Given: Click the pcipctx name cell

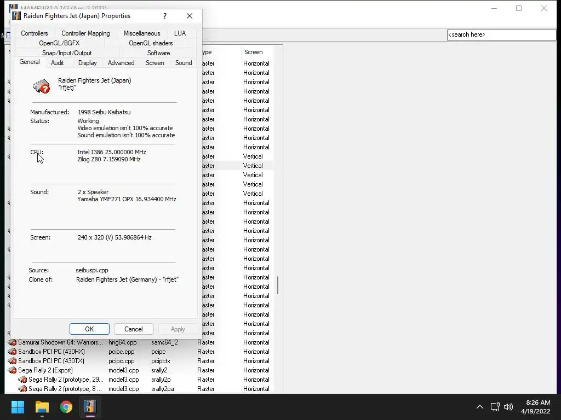Looking at the screenshot, I should pyautogui.click(x=161, y=361).
